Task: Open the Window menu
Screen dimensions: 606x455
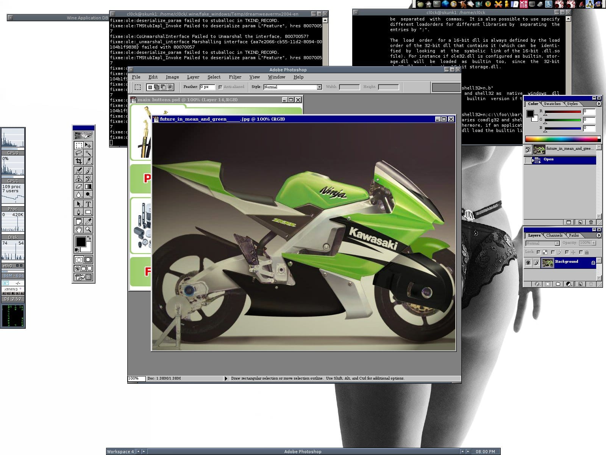Action: [x=276, y=77]
